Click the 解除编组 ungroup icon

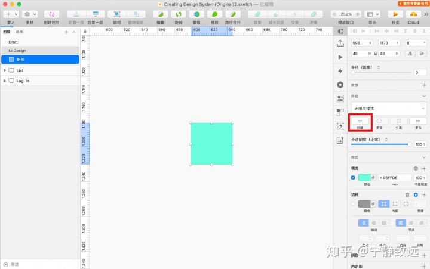(136, 14)
